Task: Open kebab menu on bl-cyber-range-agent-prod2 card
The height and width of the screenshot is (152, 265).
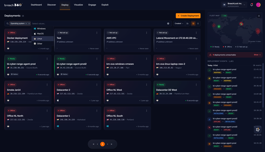Action: click(x=97, y=59)
